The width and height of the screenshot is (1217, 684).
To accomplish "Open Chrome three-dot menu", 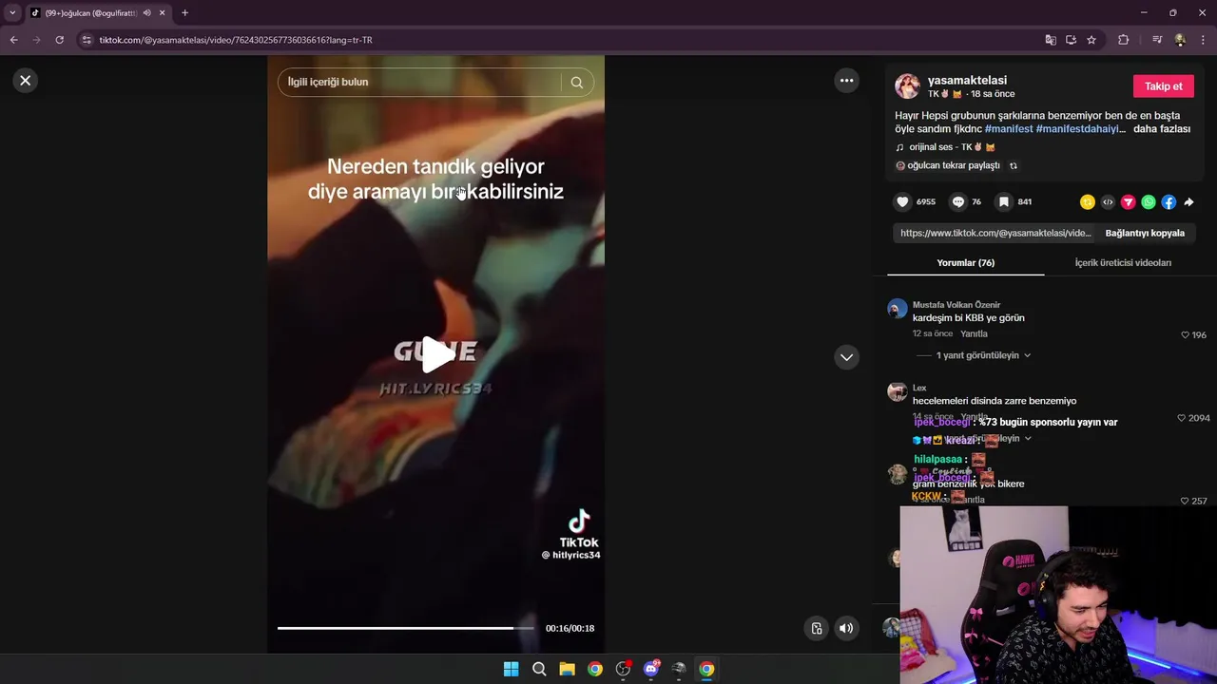I will pyautogui.click(x=1204, y=40).
